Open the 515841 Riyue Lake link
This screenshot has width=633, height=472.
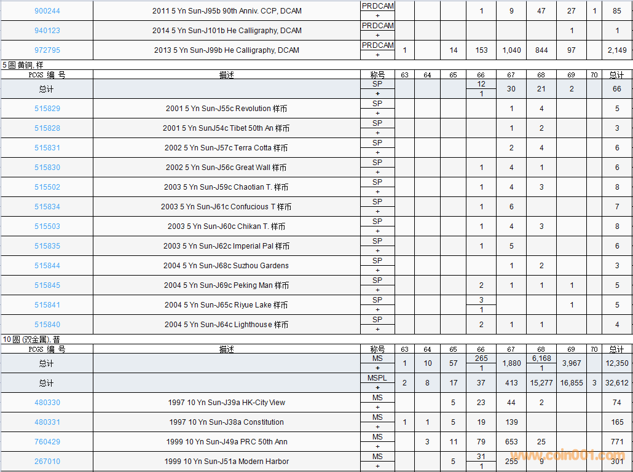(47, 305)
